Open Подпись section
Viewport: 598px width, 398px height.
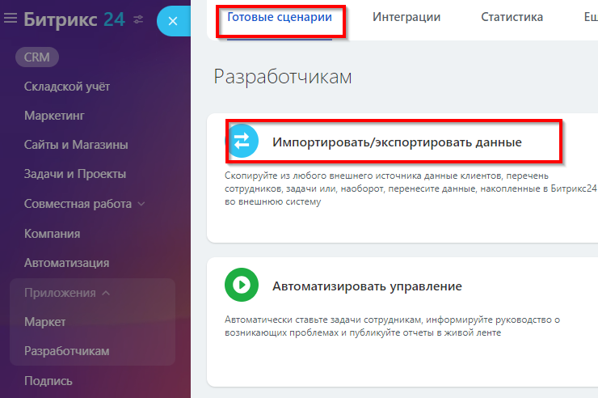48,381
